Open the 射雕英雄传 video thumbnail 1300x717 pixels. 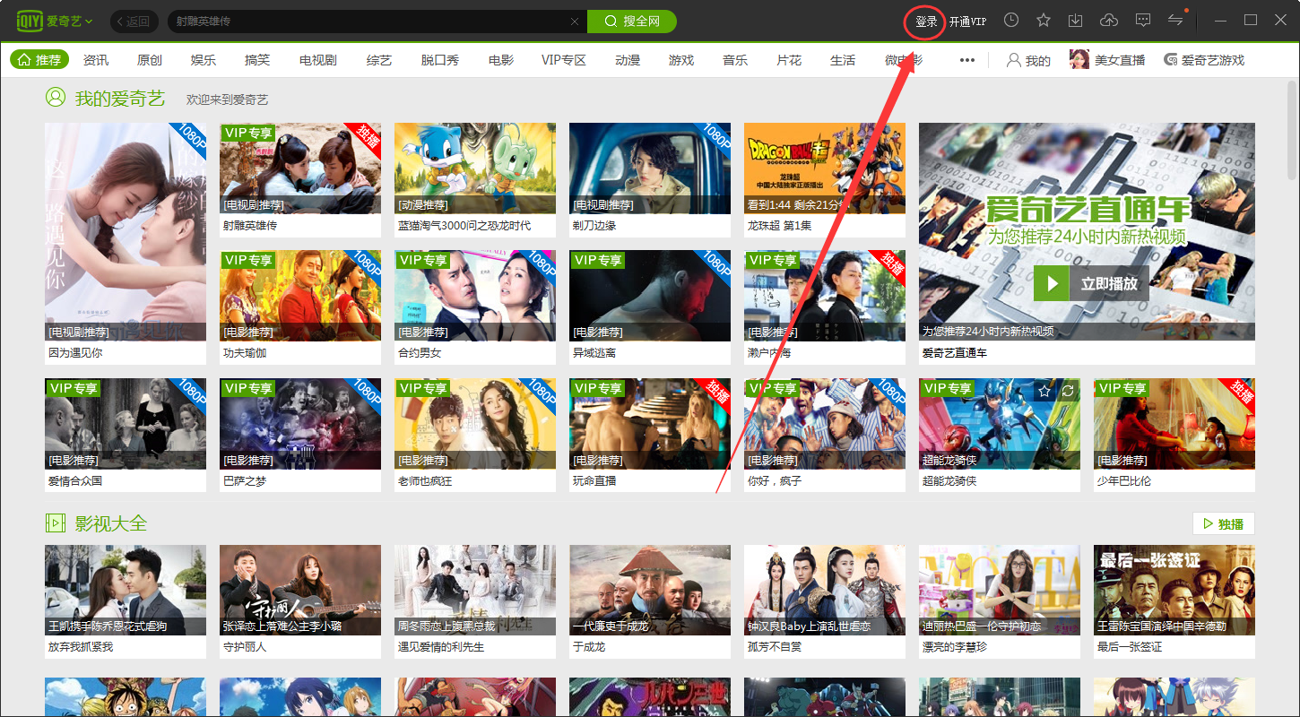(x=300, y=168)
